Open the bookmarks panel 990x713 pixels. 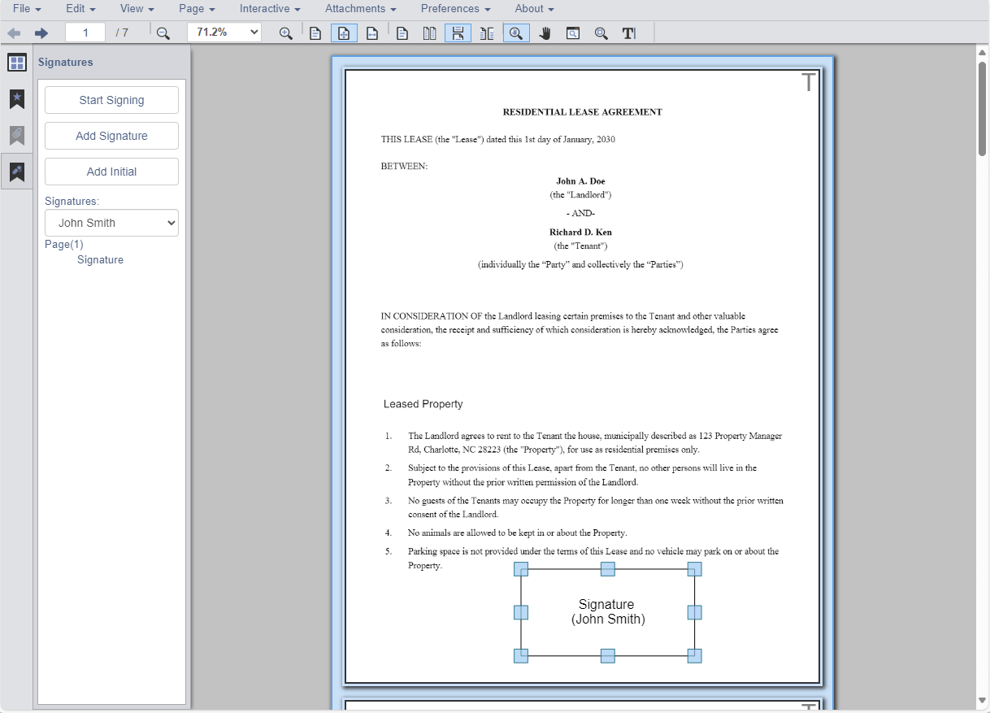point(17,99)
